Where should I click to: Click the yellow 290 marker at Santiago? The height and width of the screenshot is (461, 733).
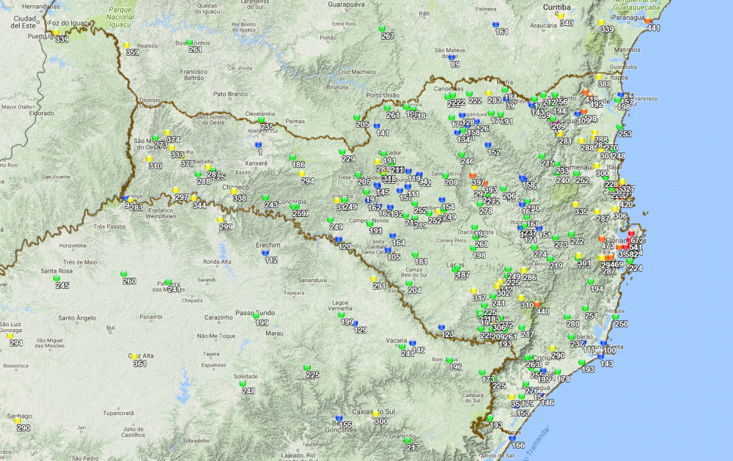pyautogui.click(x=18, y=421)
